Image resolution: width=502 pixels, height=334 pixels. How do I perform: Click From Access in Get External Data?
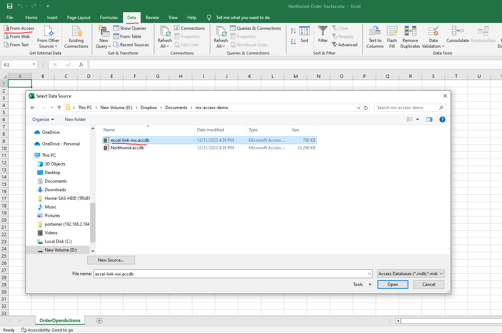(19, 28)
